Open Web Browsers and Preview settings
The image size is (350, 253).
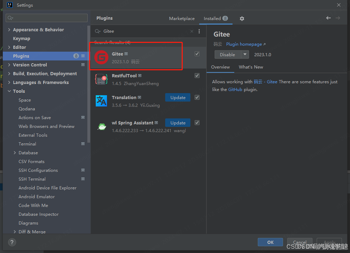click(x=46, y=126)
